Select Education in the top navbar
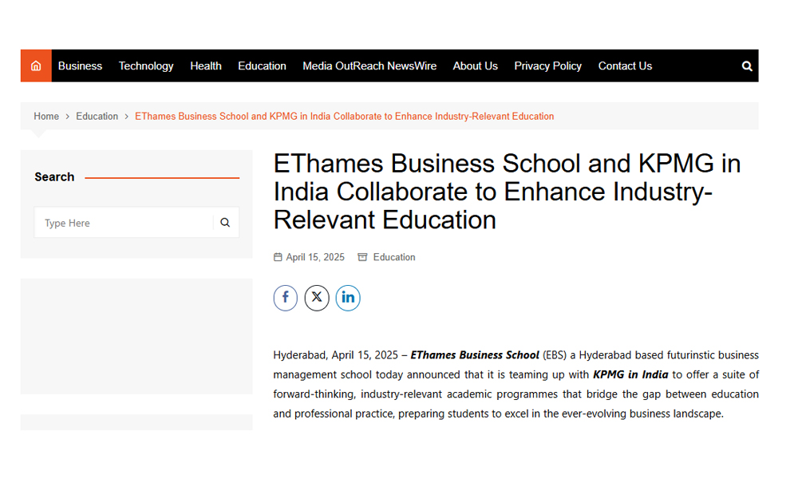 click(x=262, y=66)
